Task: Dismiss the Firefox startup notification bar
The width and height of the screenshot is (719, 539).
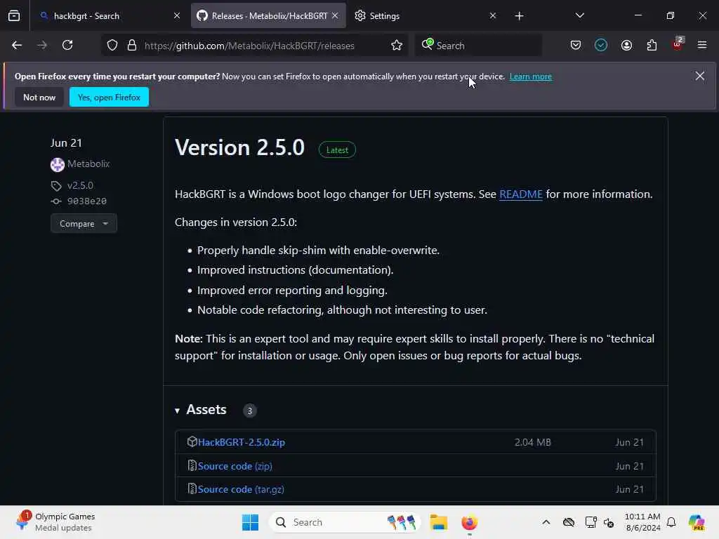Action: (x=700, y=76)
